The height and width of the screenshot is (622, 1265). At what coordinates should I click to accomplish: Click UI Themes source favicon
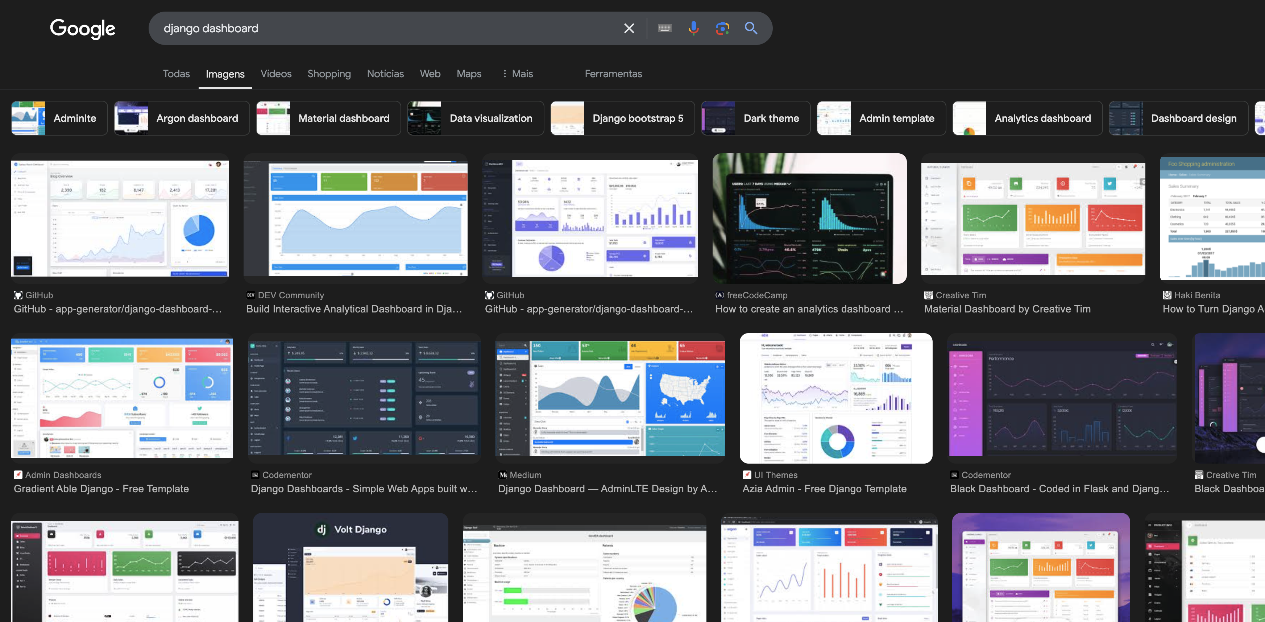tap(746, 475)
